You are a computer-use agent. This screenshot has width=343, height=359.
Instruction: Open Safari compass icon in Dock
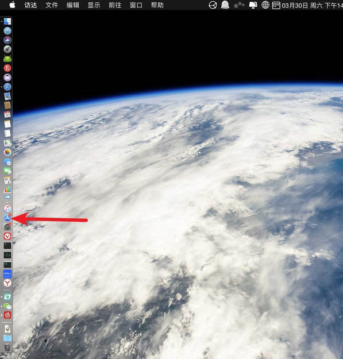pos(7,87)
